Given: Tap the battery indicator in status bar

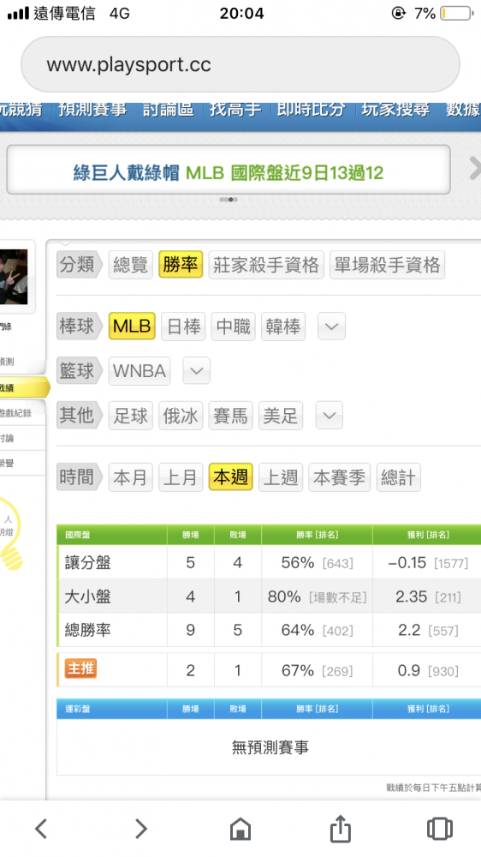Looking at the screenshot, I should point(456,13).
